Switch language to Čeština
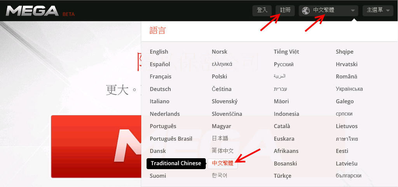This screenshot has height=187, width=398. coord(222,89)
